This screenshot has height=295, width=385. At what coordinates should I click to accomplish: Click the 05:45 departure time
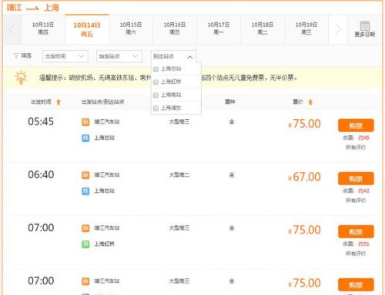click(41, 121)
